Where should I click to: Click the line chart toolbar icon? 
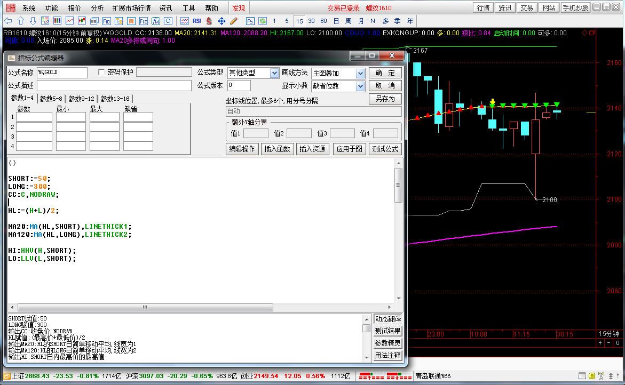pos(69,21)
